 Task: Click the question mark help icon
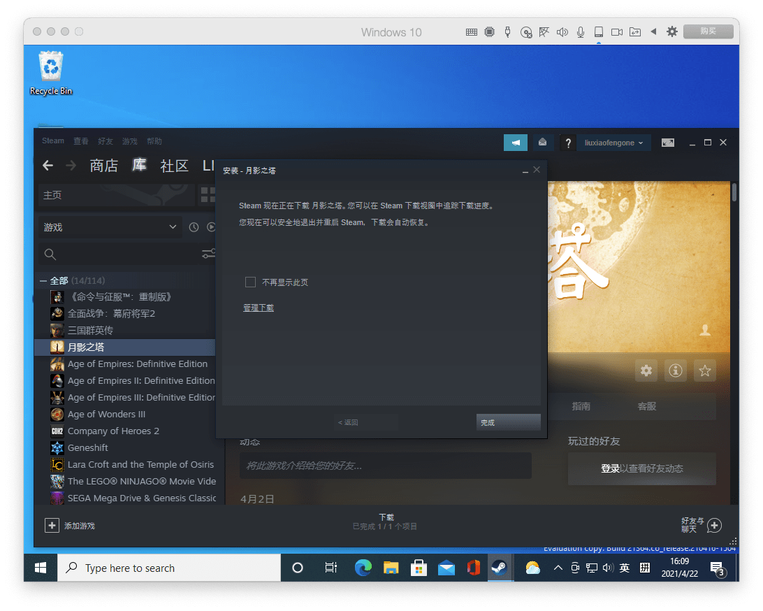pyautogui.click(x=567, y=143)
